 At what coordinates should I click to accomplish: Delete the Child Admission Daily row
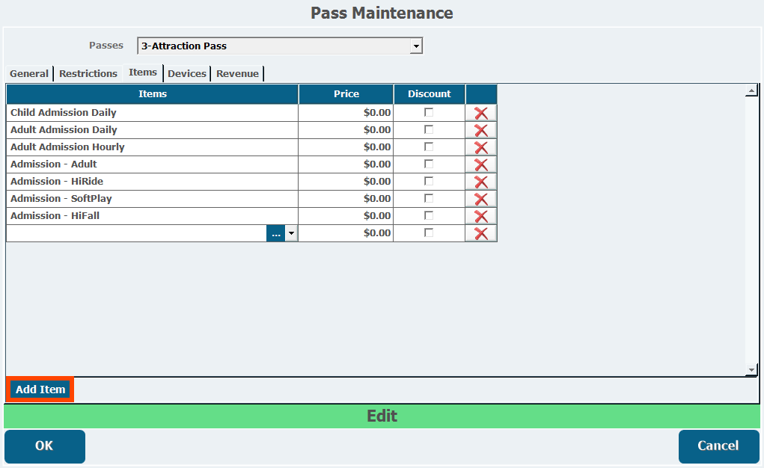[481, 113]
